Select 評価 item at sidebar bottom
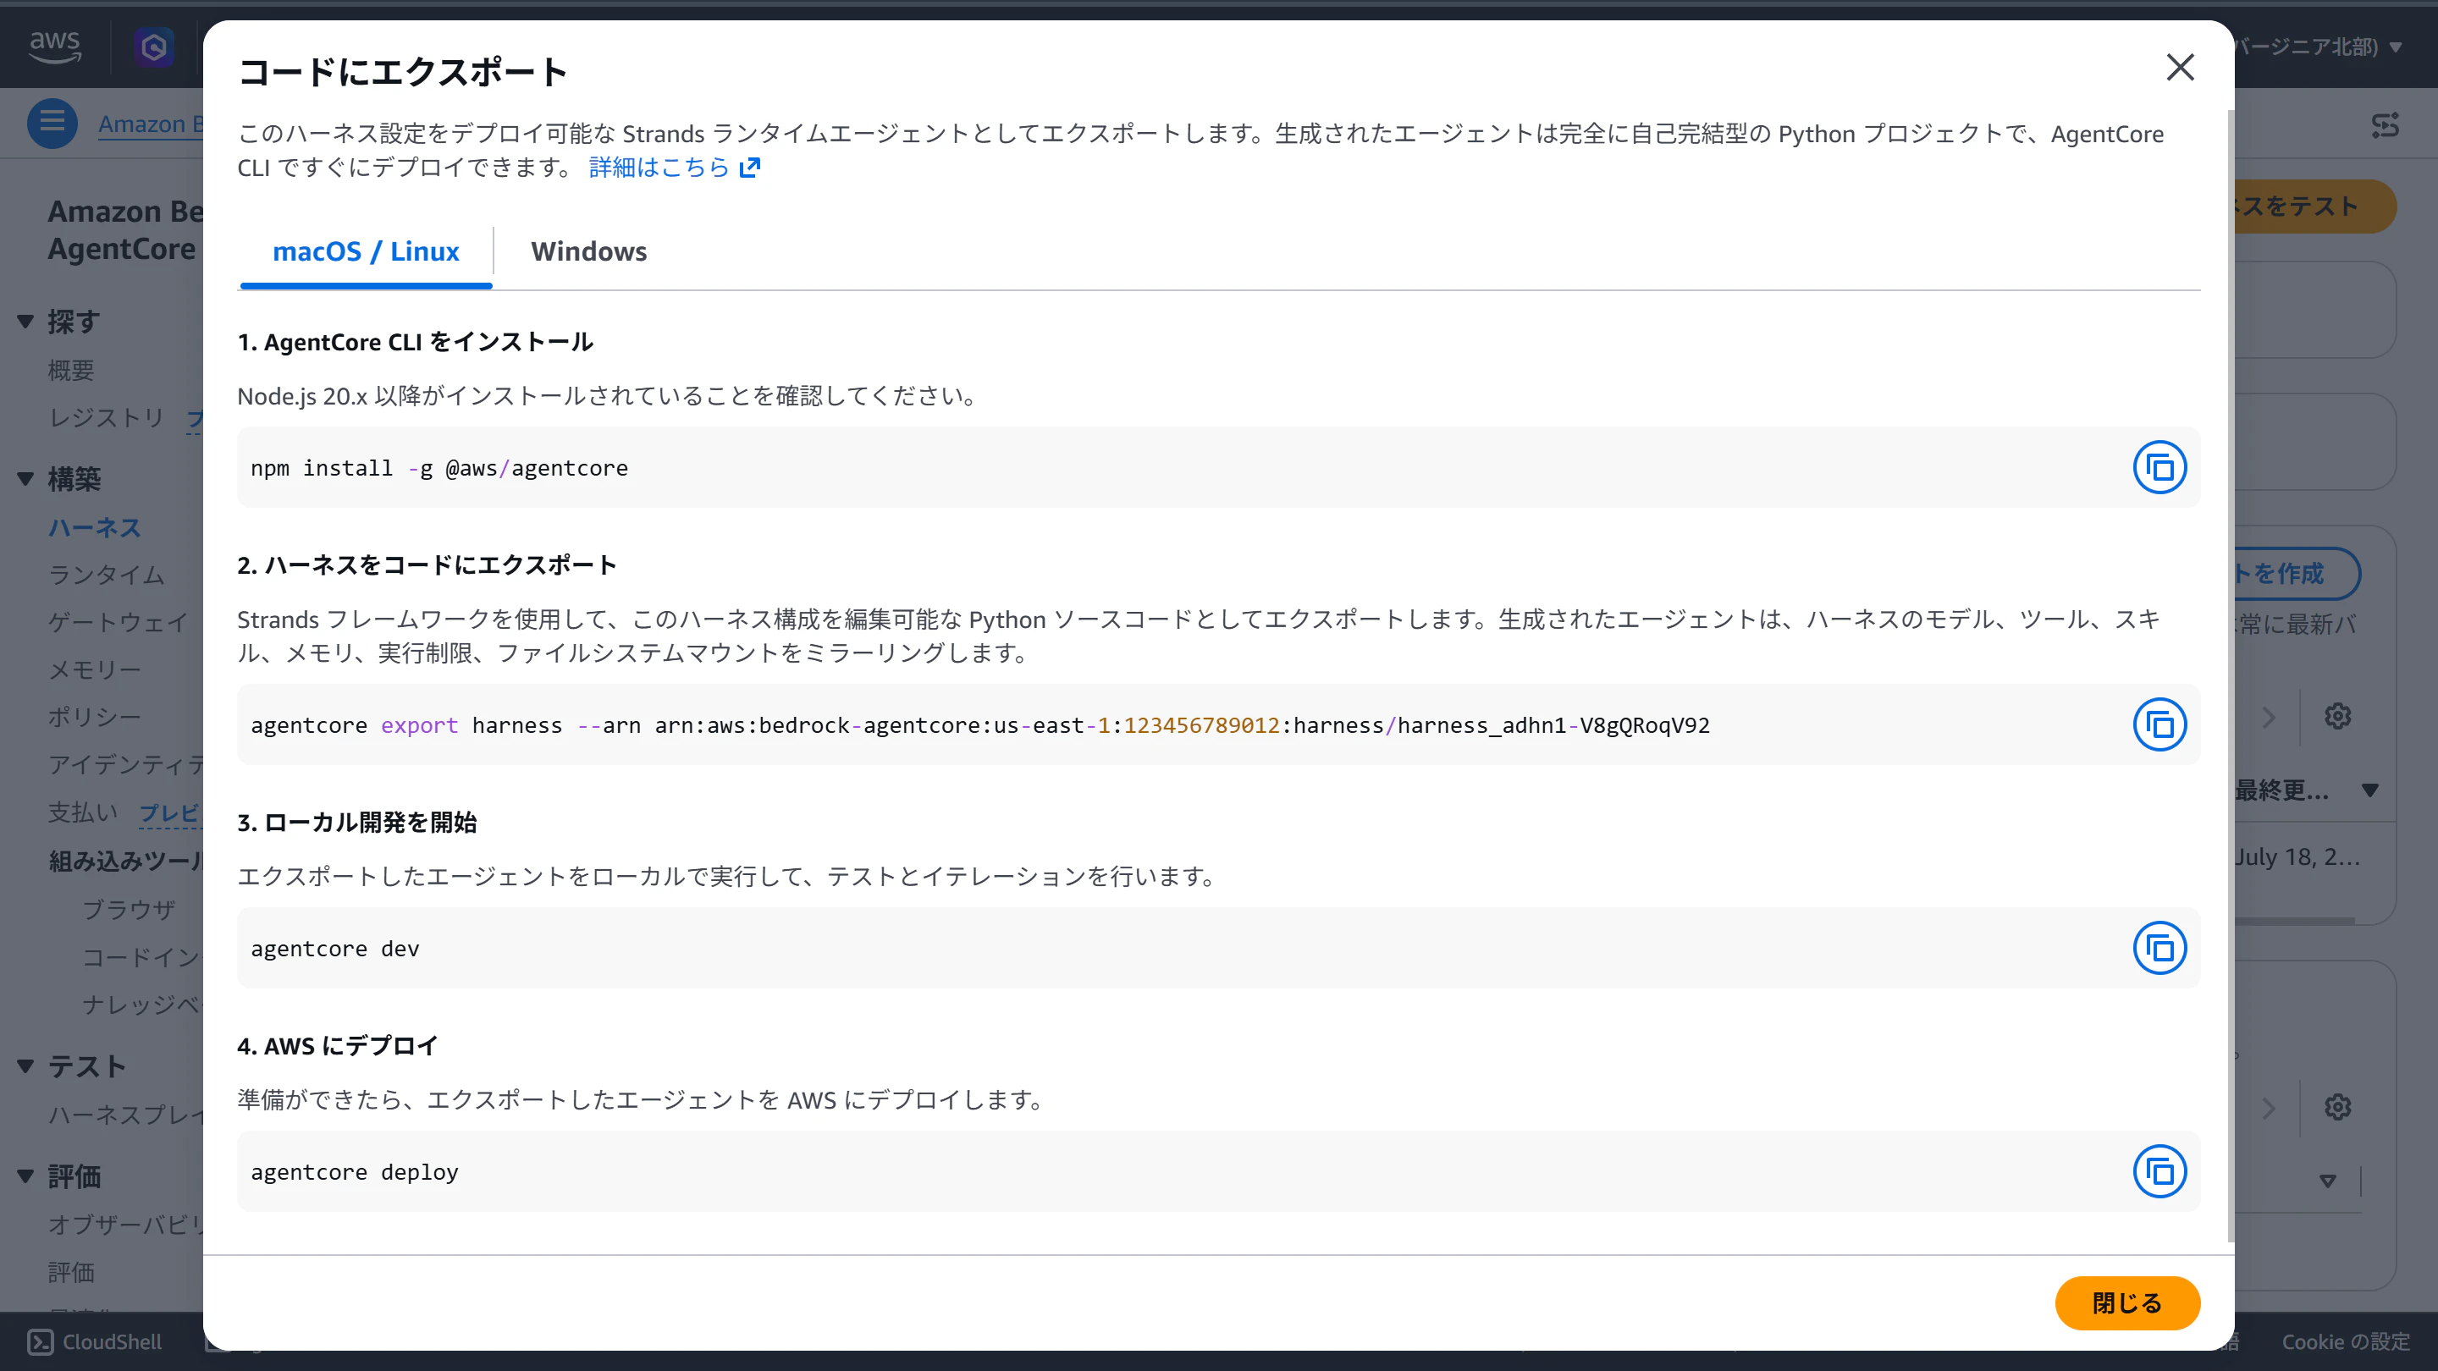 click(71, 1272)
